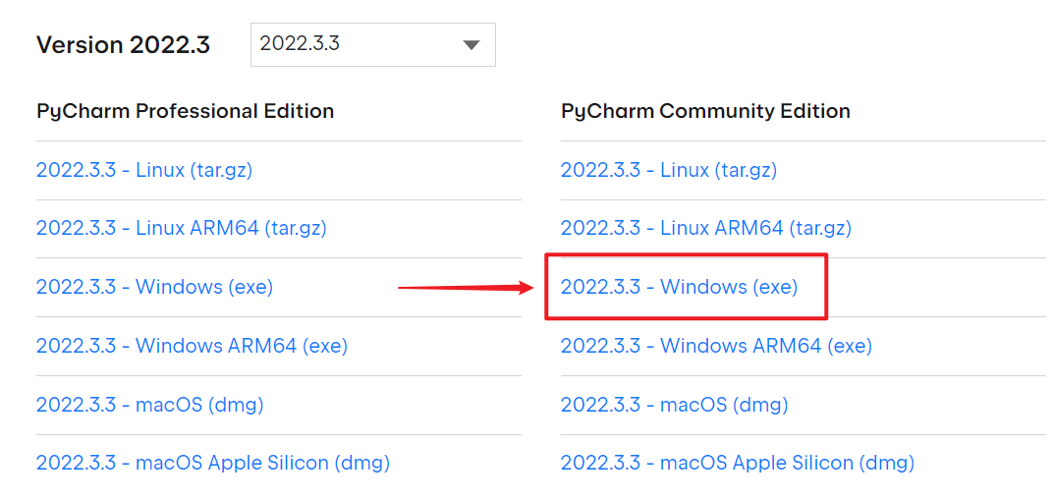Download Community Edition Linux ARM64 (tar.gz)
1054x501 pixels.
tap(706, 228)
